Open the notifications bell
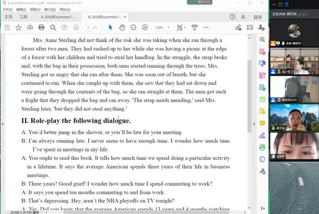Screen dimensions: 319x214 [x=243, y=17]
